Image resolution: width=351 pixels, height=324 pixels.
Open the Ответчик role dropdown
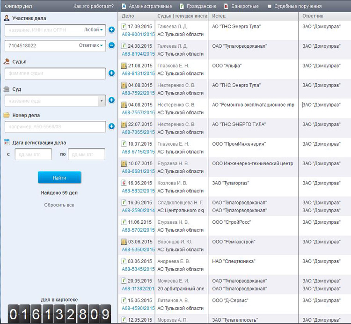pyautogui.click(x=91, y=45)
